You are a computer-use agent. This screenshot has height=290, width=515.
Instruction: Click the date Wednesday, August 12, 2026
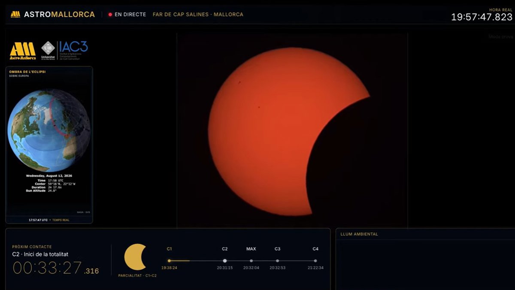(x=49, y=176)
